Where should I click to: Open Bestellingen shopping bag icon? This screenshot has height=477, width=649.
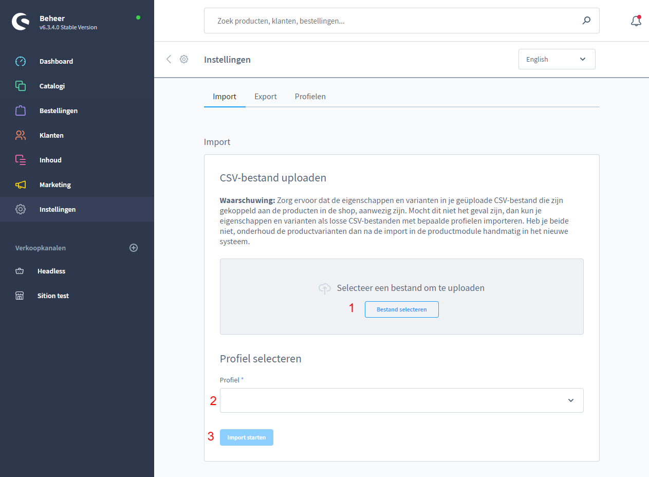tap(21, 111)
